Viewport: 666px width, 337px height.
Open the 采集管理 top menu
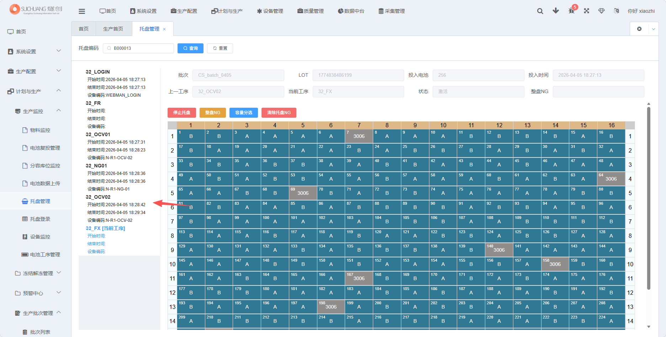pos(392,11)
